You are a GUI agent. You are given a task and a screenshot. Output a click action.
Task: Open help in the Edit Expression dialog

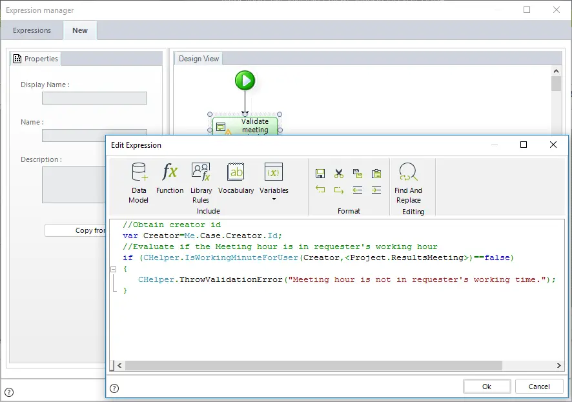pos(114,388)
